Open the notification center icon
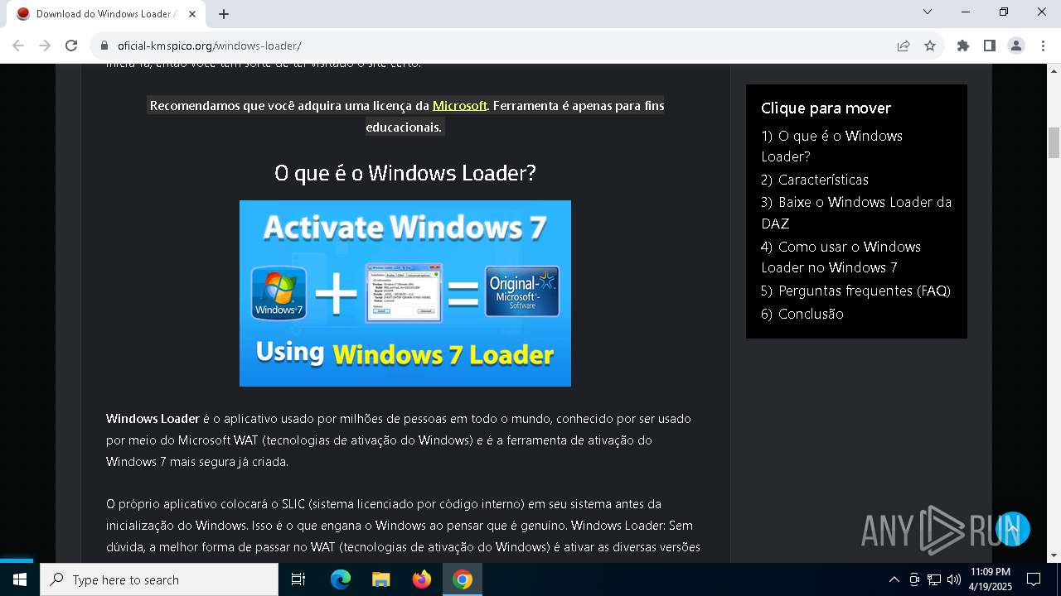 pyautogui.click(x=1034, y=579)
